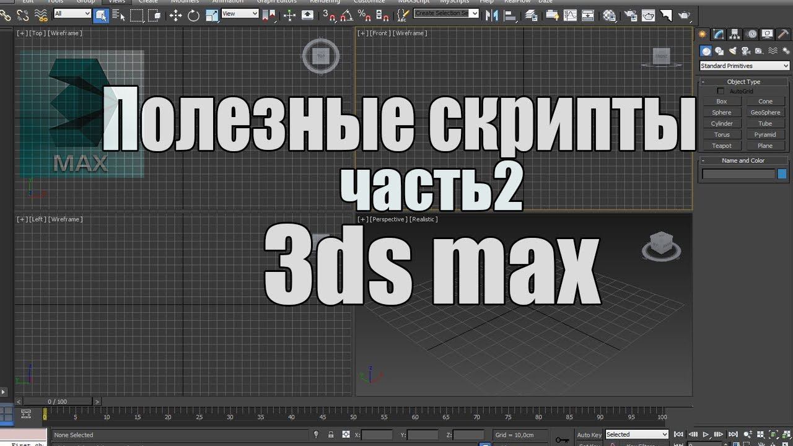793x446 pixels.
Task: Toggle Absolute/Offset transform type-in mode
Action: [x=346, y=435]
